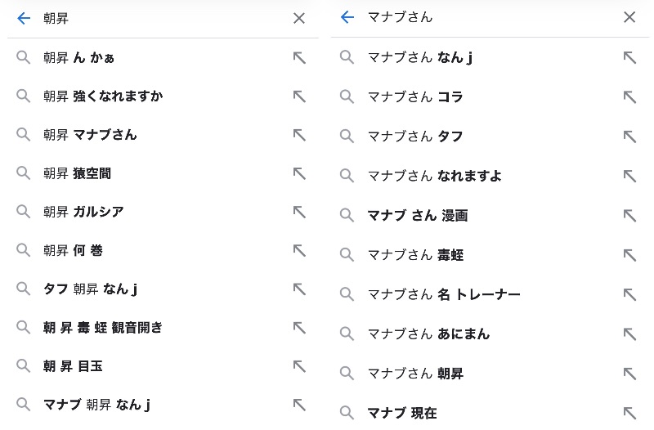Open the suggestion マナブ 現在

(x=402, y=413)
